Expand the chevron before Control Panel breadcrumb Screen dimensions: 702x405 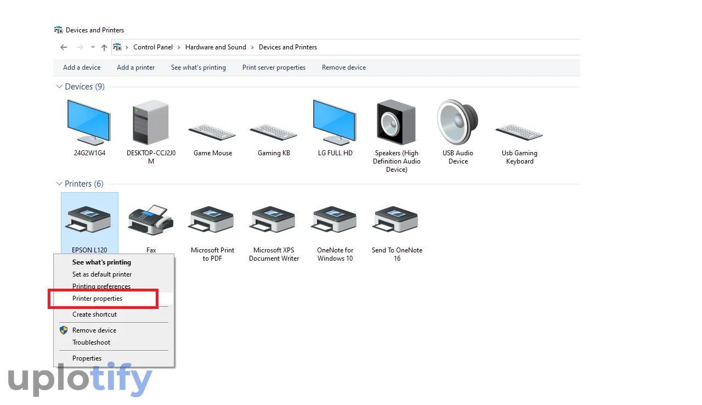[127, 47]
